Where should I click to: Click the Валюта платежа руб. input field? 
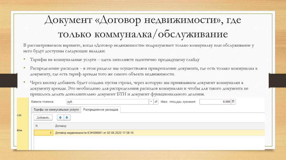coord(108,102)
